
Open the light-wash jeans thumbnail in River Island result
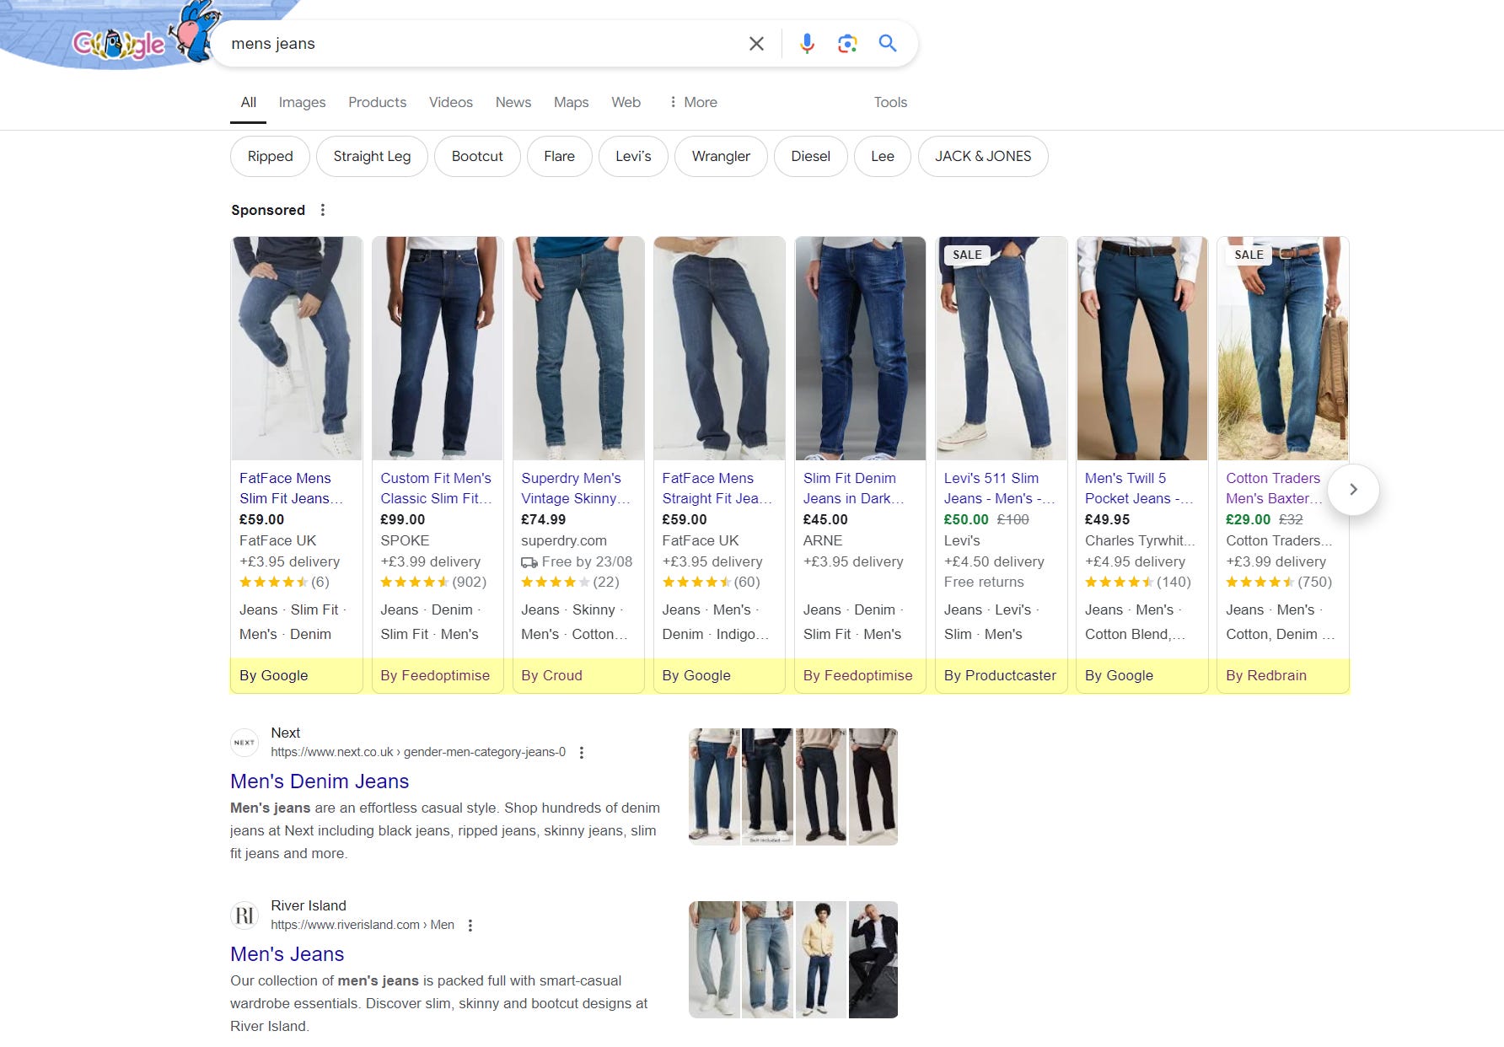click(714, 959)
